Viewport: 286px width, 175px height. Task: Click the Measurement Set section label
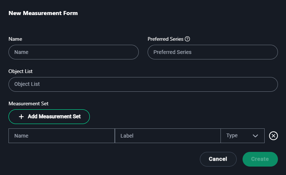pos(28,103)
